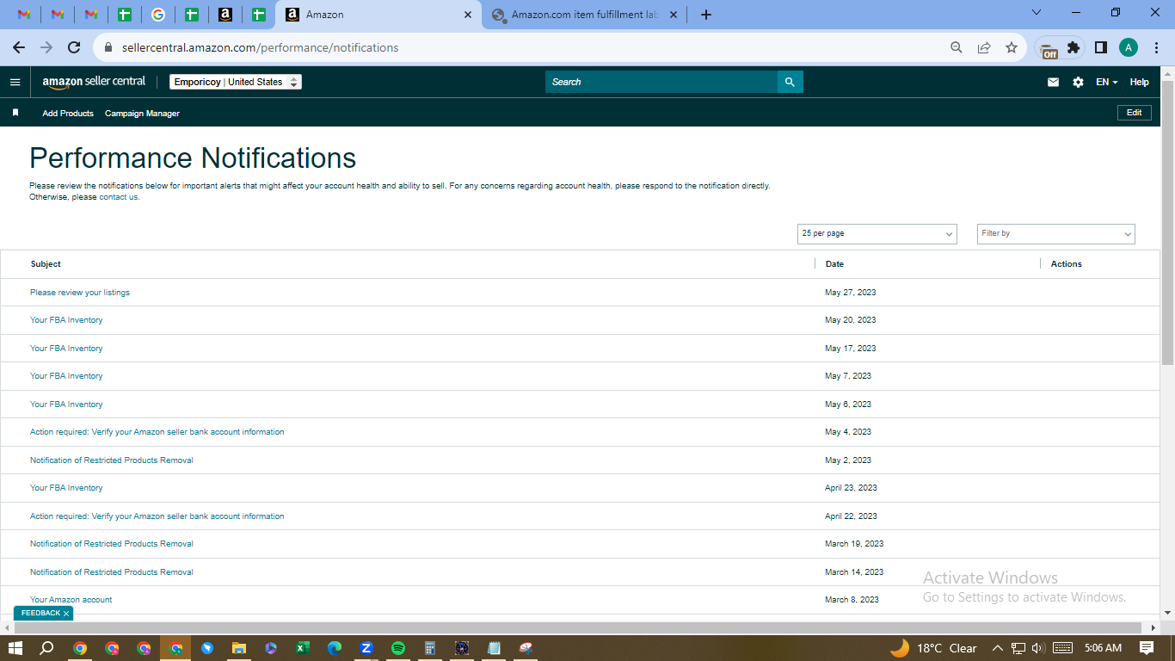This screenshot has height=661, width=1175.
Task: Open the EN language dropdown
Action: pos(1107,82)
